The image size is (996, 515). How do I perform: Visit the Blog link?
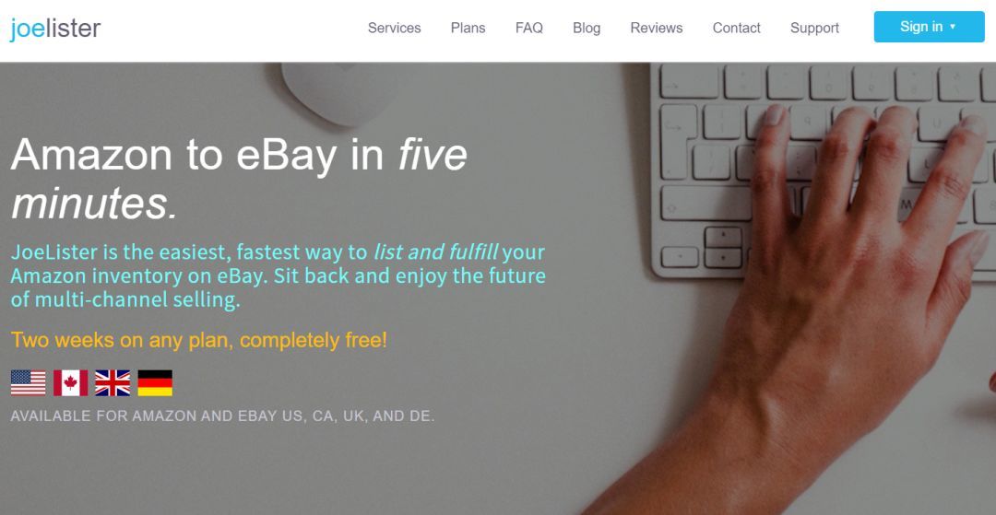[587, 28]
